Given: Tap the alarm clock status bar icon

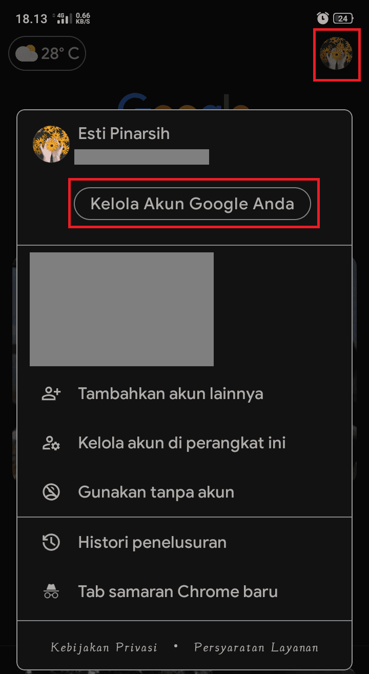Looking at the screenshot, I should pyautogui.click(x=322, y=18).
